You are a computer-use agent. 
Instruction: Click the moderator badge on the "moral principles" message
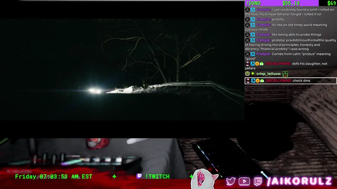click(x=253, y=40)
